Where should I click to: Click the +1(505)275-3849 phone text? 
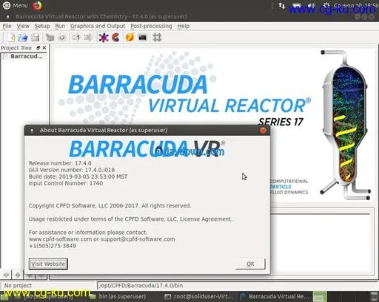[53, 246]
